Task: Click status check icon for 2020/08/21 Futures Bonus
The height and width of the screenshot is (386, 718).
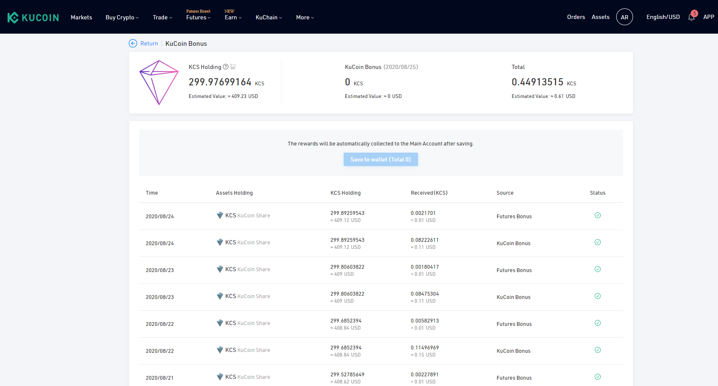Action: (597, 377)
